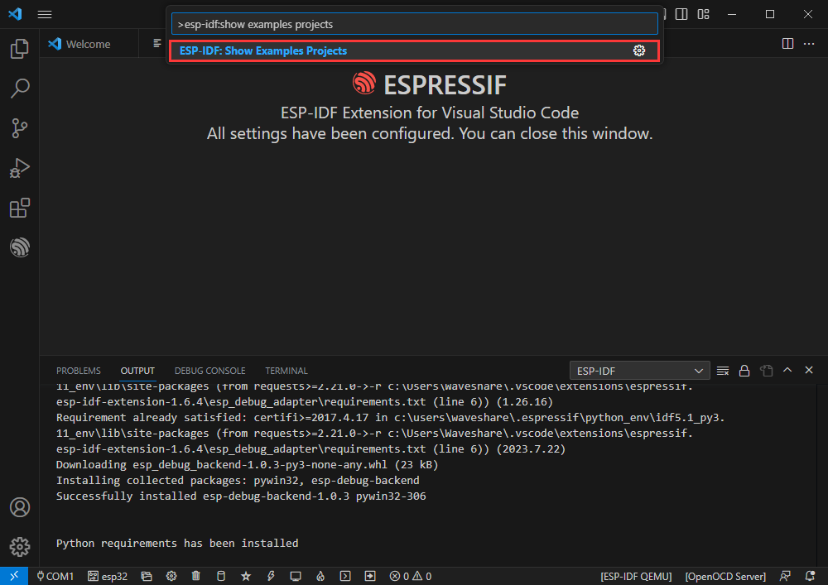Close the bottom panel
Screen dimensions: 828x585
[809, 371]
